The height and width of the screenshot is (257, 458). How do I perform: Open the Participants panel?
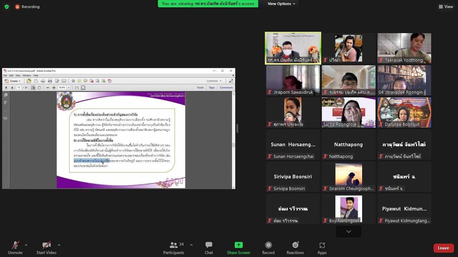pos(174,248)
